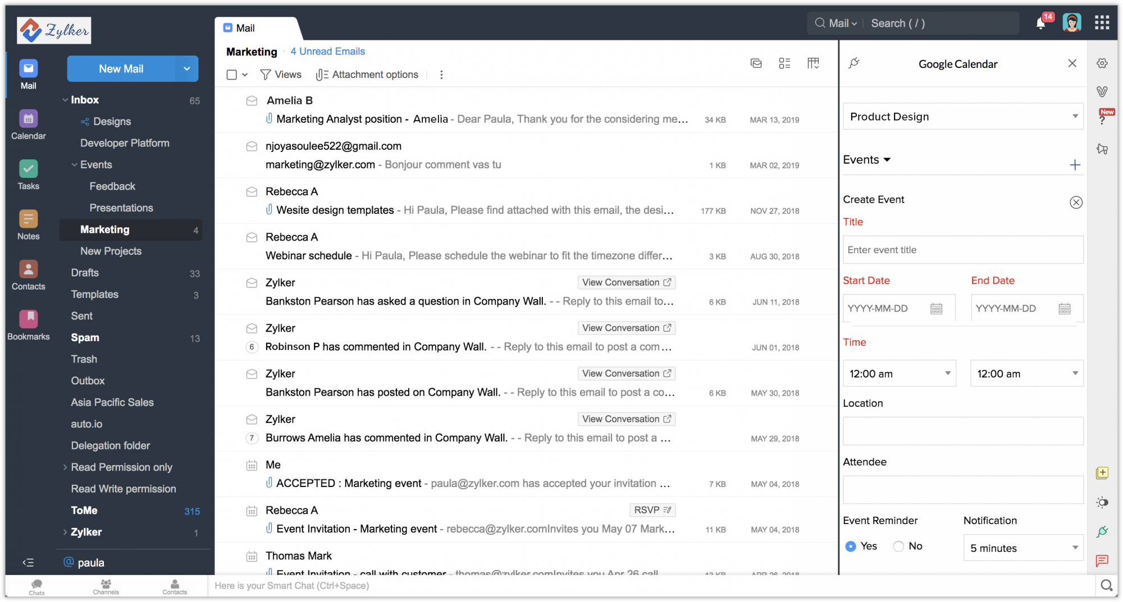Screen dimensions: 1123x602
Task: Open the Product Design calendar dropdown
Action: (963, 117)
